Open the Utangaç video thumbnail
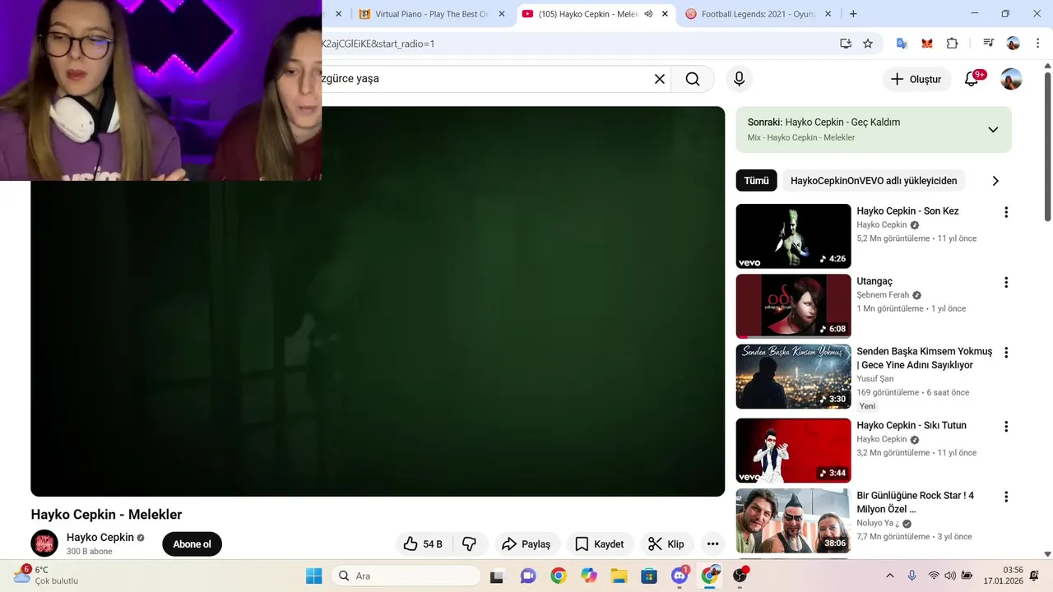 tap(793, 307)
